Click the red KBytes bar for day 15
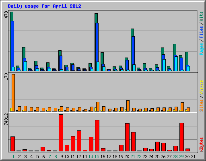The height and width of the screenshot is (161, 206). (97, 136)
